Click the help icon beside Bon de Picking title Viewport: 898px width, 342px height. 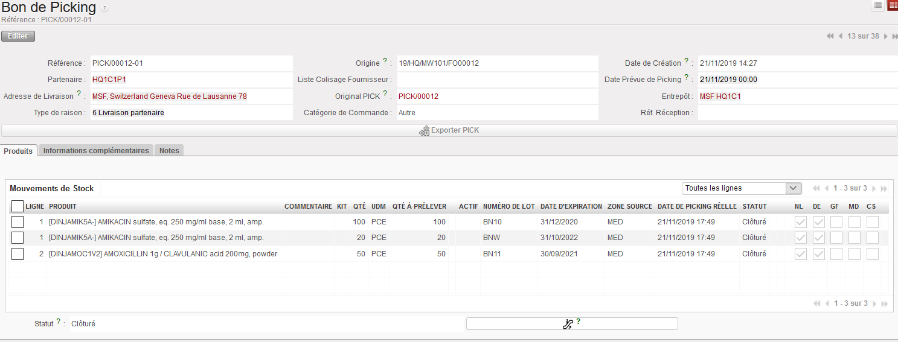click(x=104, y=8)
